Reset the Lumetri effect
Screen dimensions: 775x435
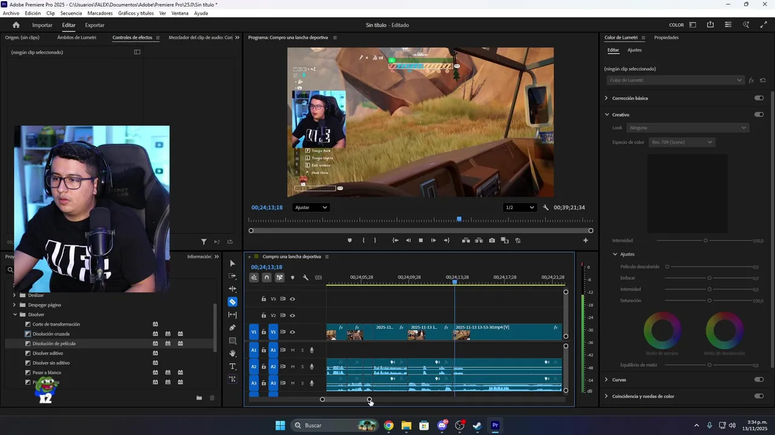763,80
